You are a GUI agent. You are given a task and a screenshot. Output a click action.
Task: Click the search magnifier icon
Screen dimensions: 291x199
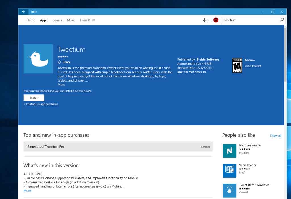(x=281, y=20)
